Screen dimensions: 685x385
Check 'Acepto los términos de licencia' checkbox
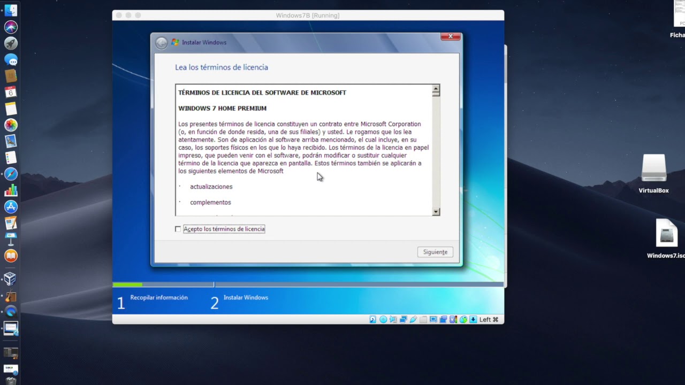coord(178,229)
